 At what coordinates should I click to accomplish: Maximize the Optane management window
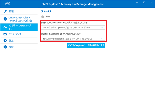(x=144, y=3)
